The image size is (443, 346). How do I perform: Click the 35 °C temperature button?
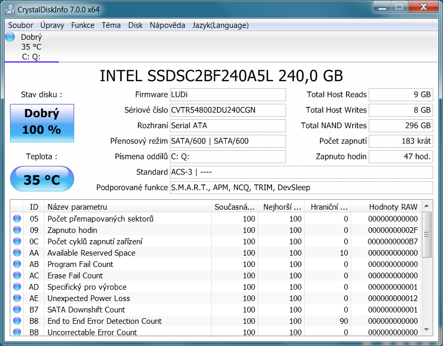click(x=42, y=180)
